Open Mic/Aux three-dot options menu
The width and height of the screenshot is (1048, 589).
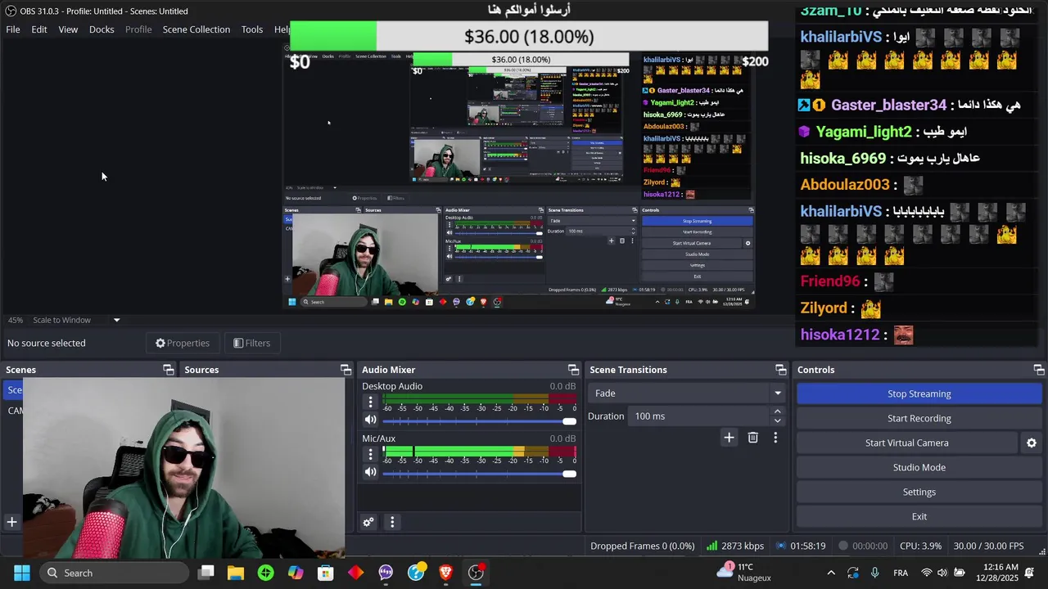pos(370,454)
